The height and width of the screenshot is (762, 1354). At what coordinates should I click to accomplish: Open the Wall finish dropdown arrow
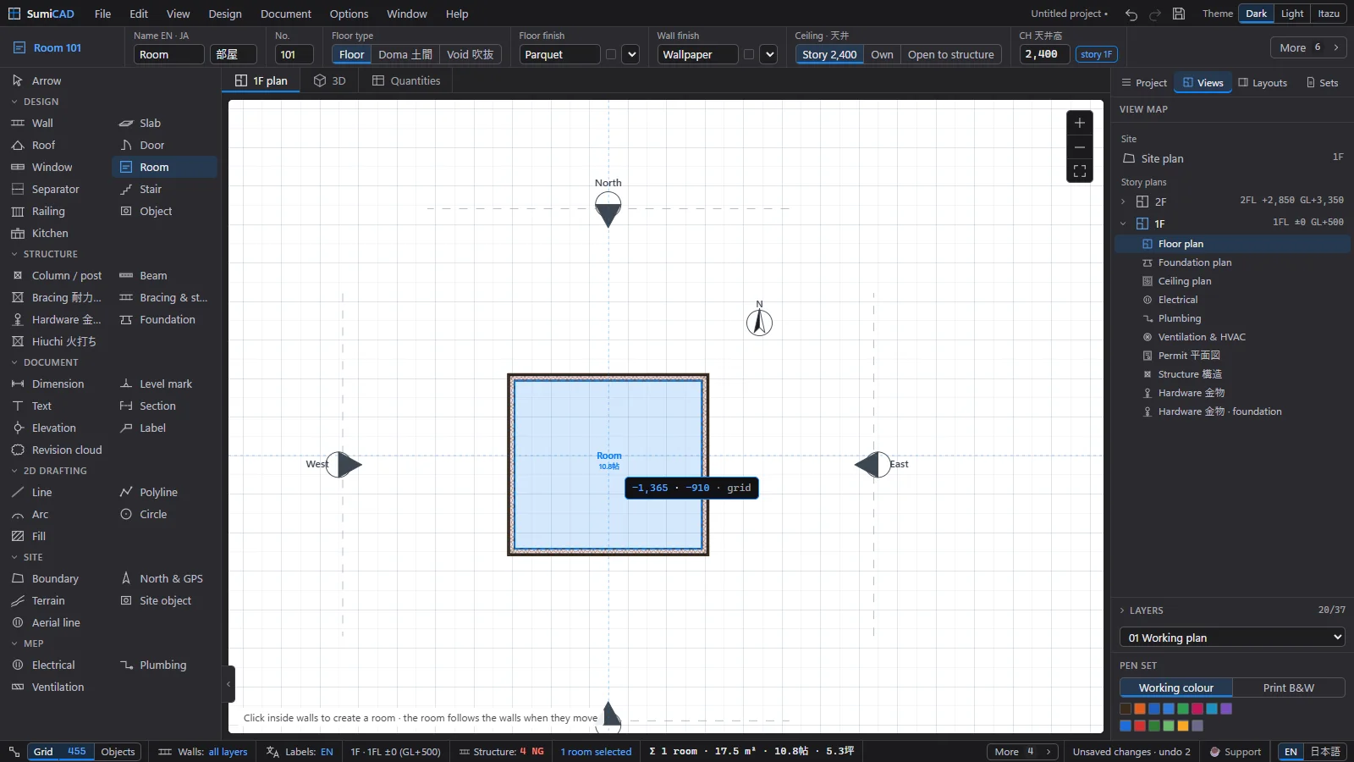[769, 55]
